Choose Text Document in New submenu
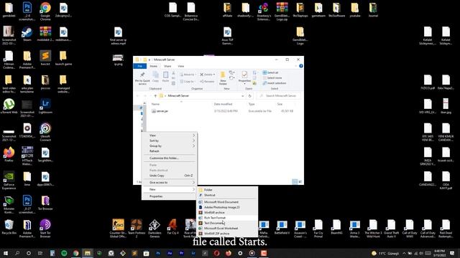The height and width of the screenshot is (258, 460). tap(227, 223)
